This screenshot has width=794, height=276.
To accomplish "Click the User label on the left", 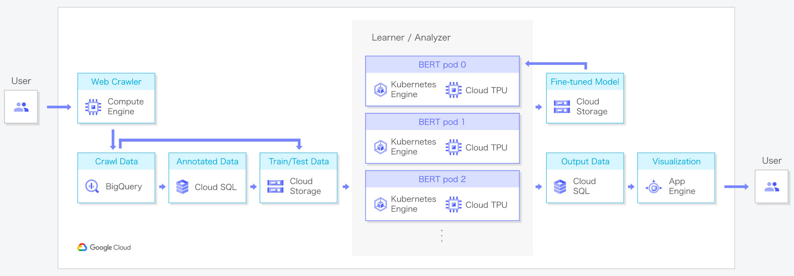I will [21, 81].
